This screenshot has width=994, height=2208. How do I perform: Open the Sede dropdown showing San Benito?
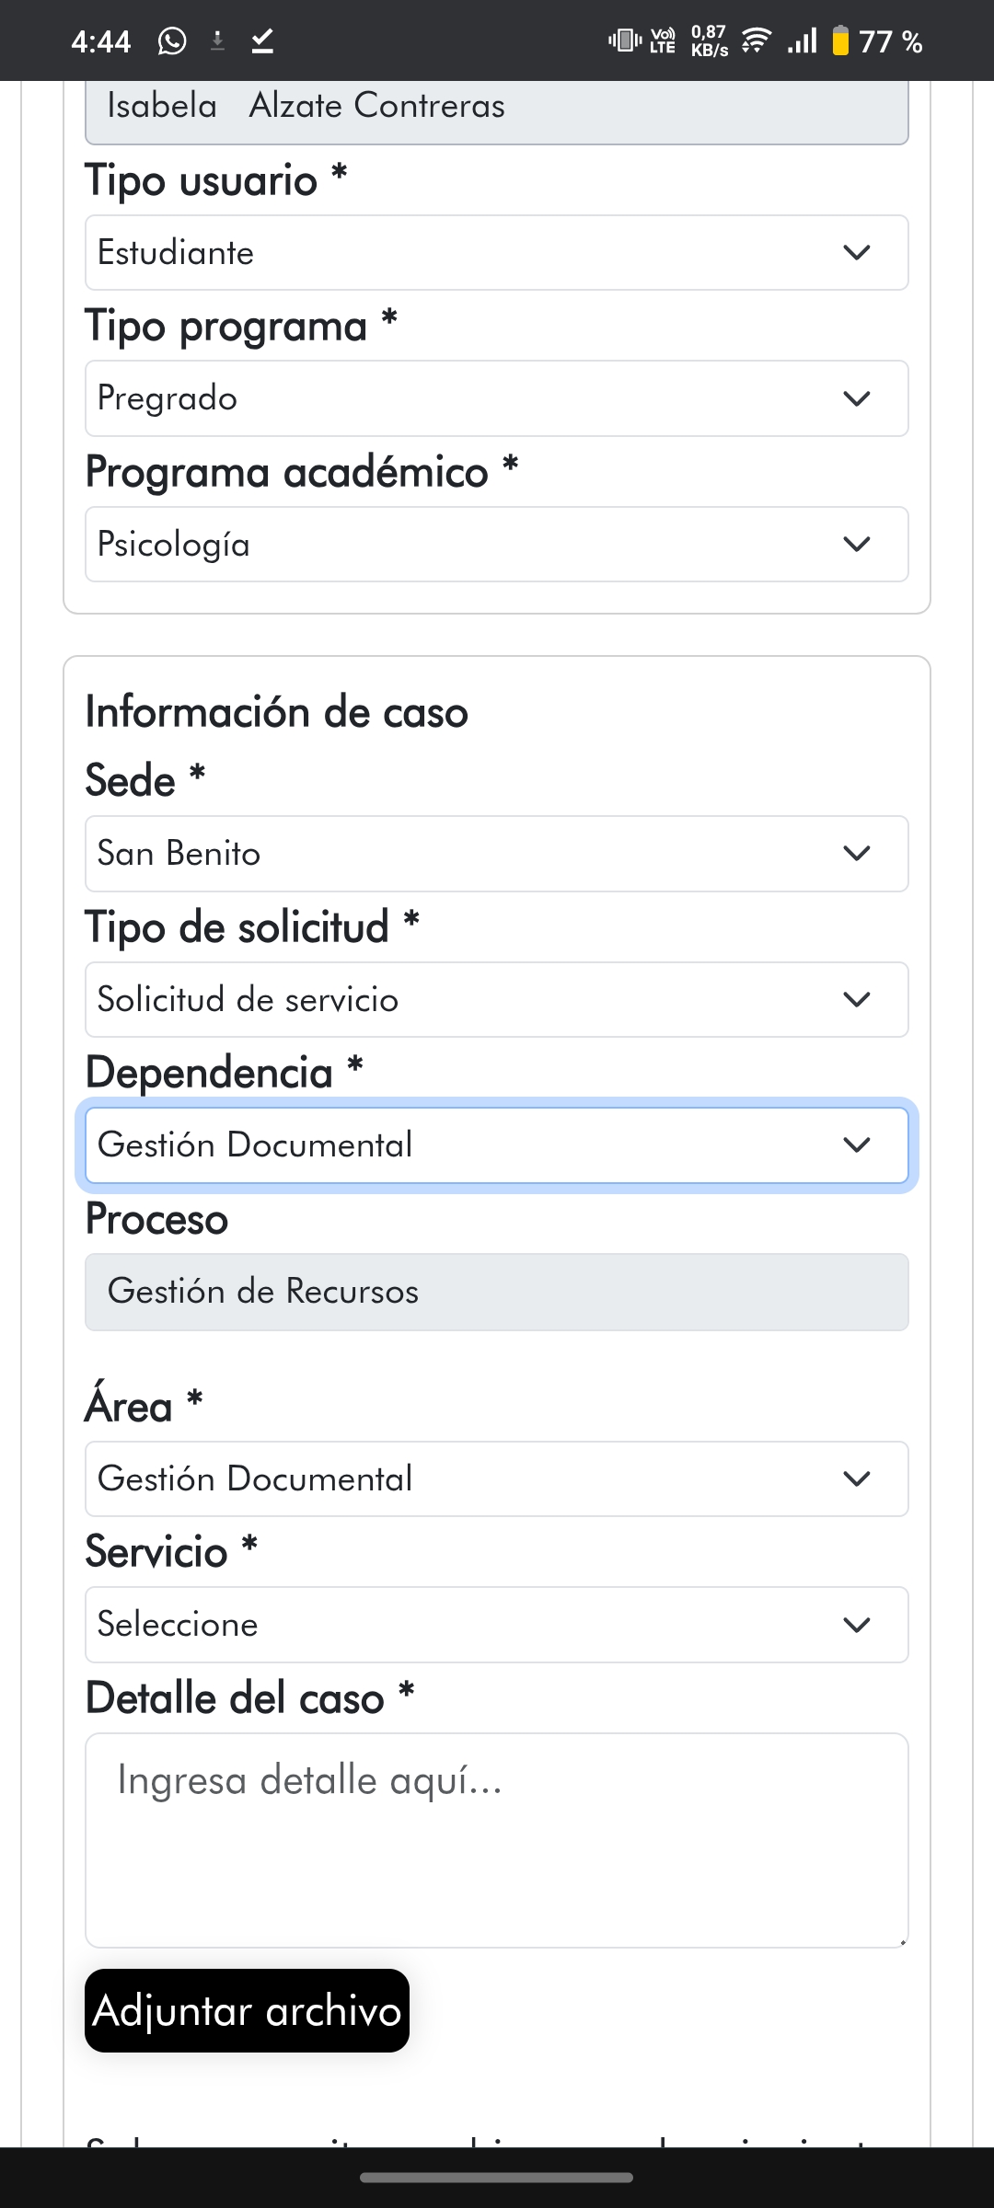click(x=497, y=853)
